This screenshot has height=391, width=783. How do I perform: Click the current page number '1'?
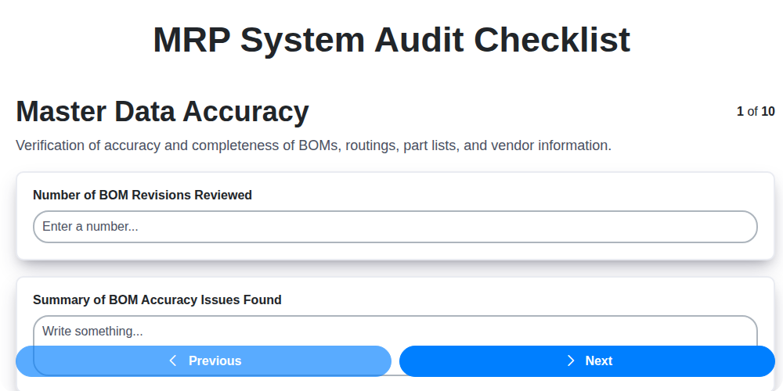click(740, 111)
